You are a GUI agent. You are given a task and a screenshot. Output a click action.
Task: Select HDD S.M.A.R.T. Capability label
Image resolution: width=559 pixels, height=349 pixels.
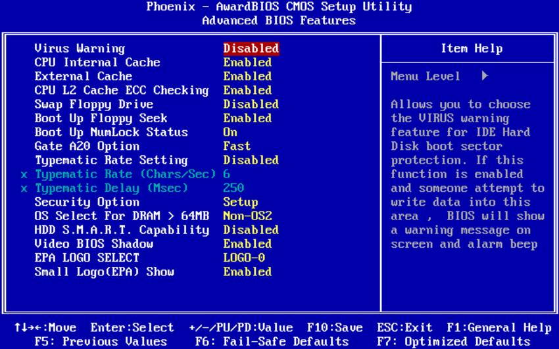pos(122,230)
